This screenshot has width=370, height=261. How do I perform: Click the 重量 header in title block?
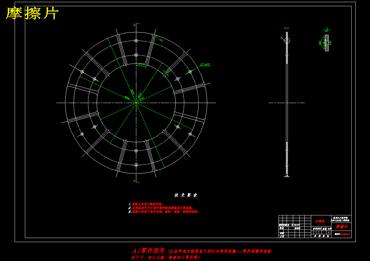coord(324,229)
